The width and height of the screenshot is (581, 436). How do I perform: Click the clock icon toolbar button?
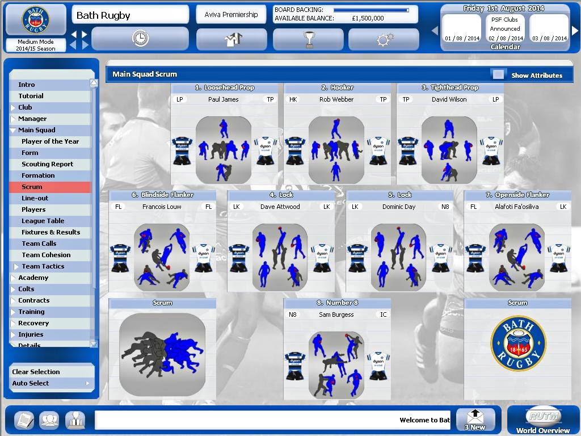tap(140, 39)
